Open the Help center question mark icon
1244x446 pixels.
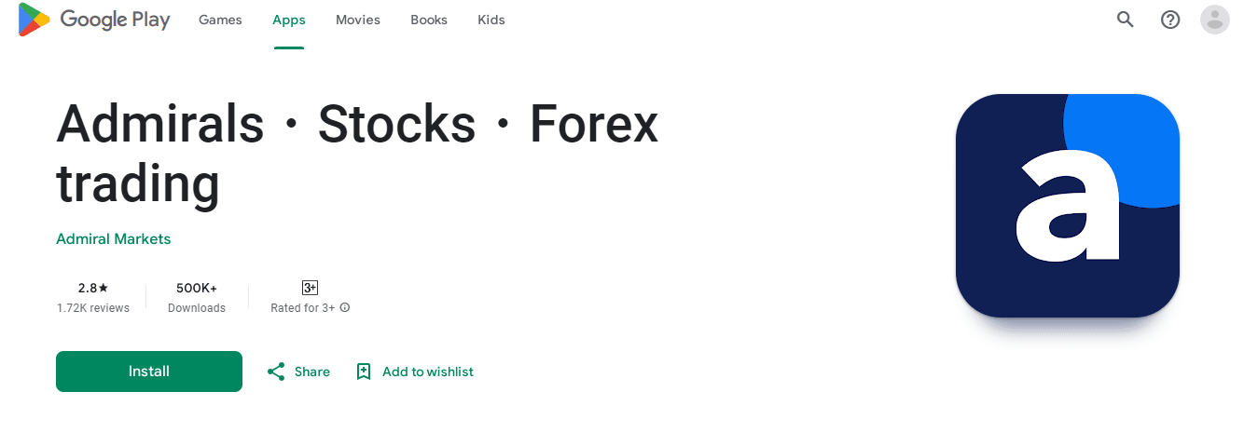1170,20
